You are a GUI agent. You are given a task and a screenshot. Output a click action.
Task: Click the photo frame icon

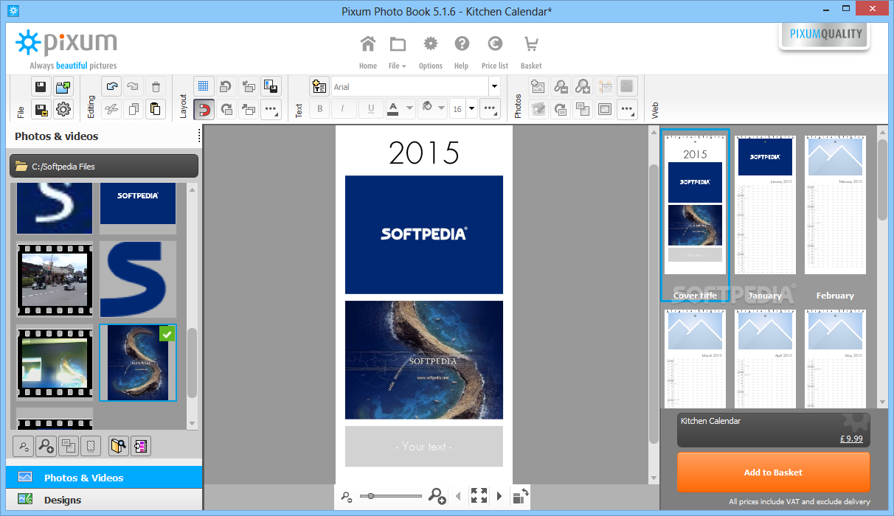point(605,110)
